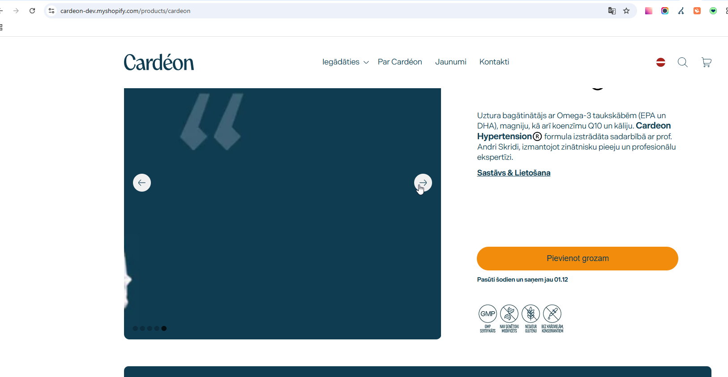Open the site search magnifier icon
Image resolution: width=728 pixels, height=377 pixels.
[683, 62]
